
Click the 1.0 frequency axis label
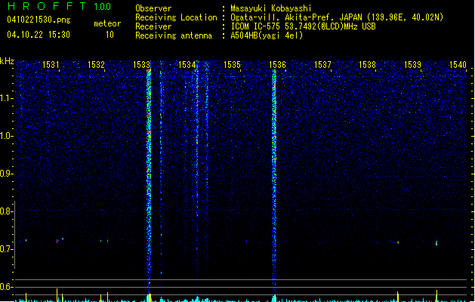[6, 136]
